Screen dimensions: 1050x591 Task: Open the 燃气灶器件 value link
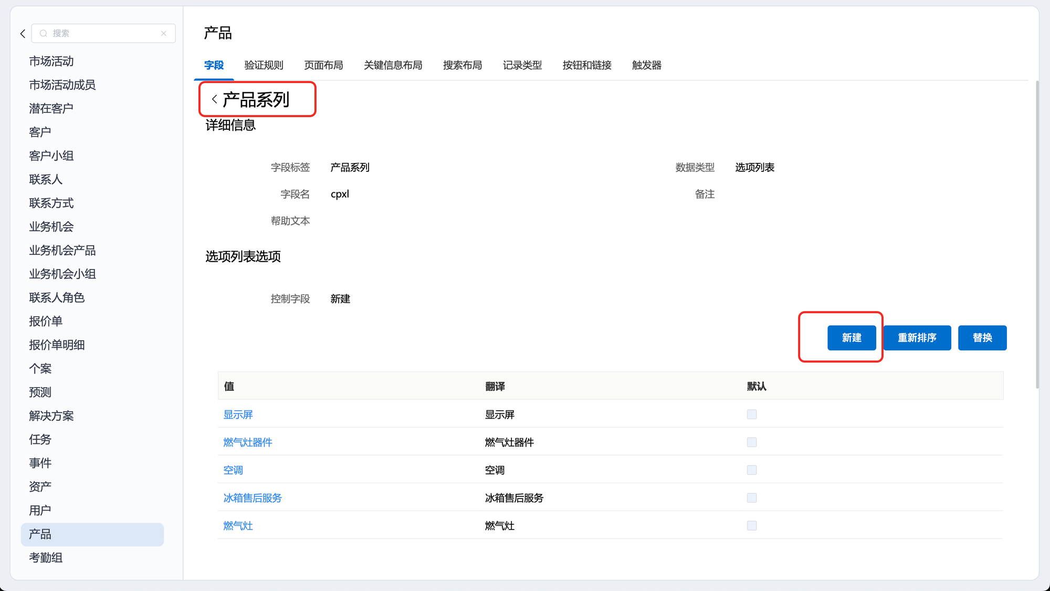coord(248,442)
